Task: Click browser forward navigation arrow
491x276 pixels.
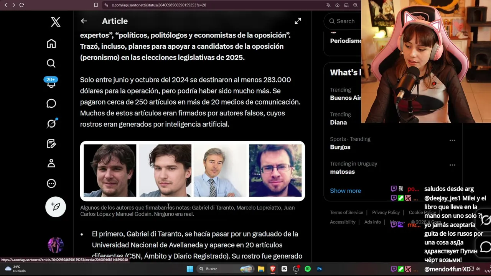Action: (x=13, y=5)
